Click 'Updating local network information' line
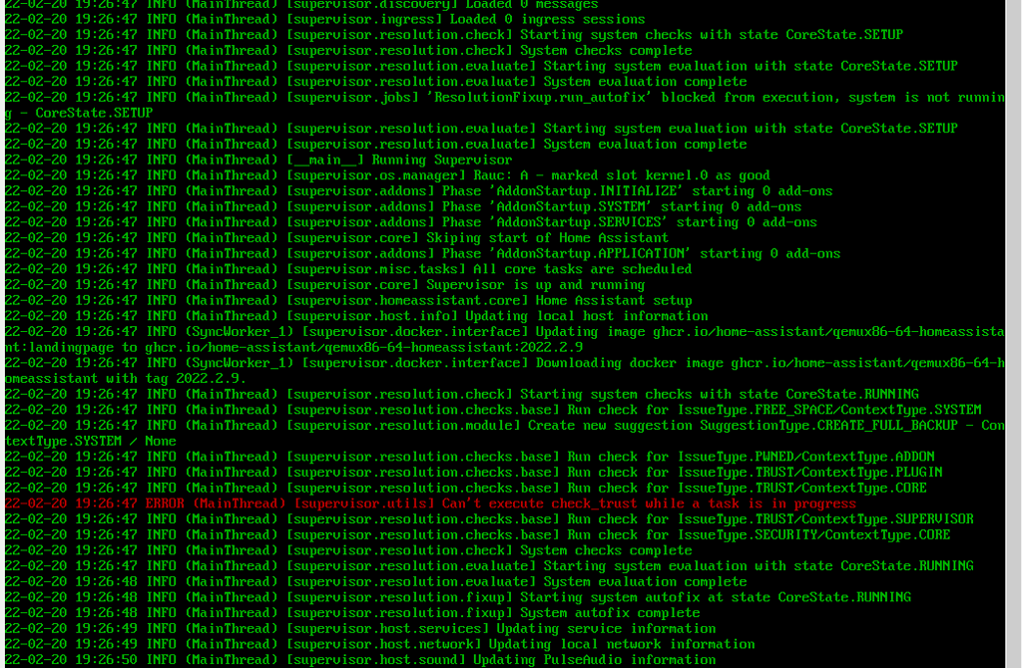Viewport: 1022px width, 668px height. [379, 644]
